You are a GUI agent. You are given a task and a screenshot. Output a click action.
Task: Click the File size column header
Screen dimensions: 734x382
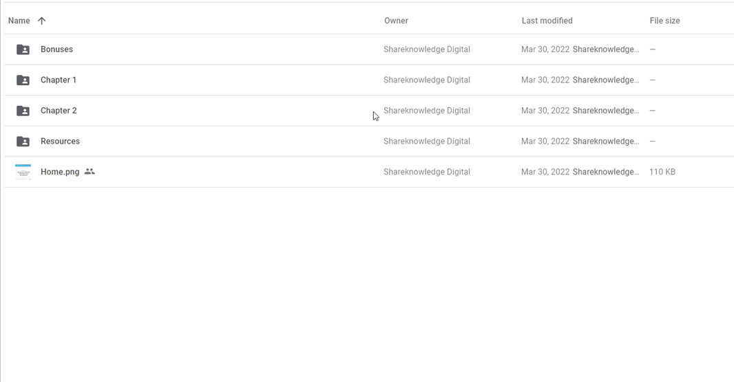pyautogui.click(x=664, y=21)
